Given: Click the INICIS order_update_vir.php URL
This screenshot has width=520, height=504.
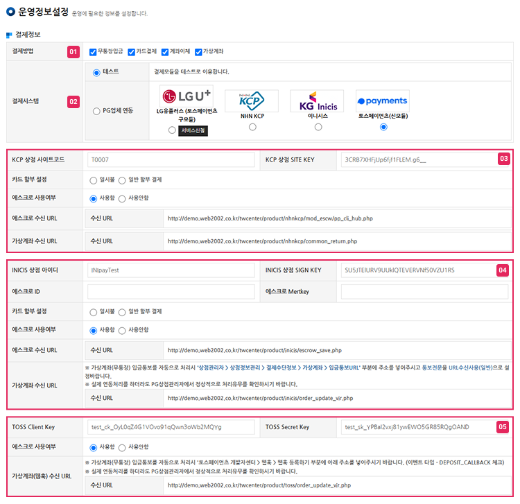Looking at the screenshot, I should [260, 398].
